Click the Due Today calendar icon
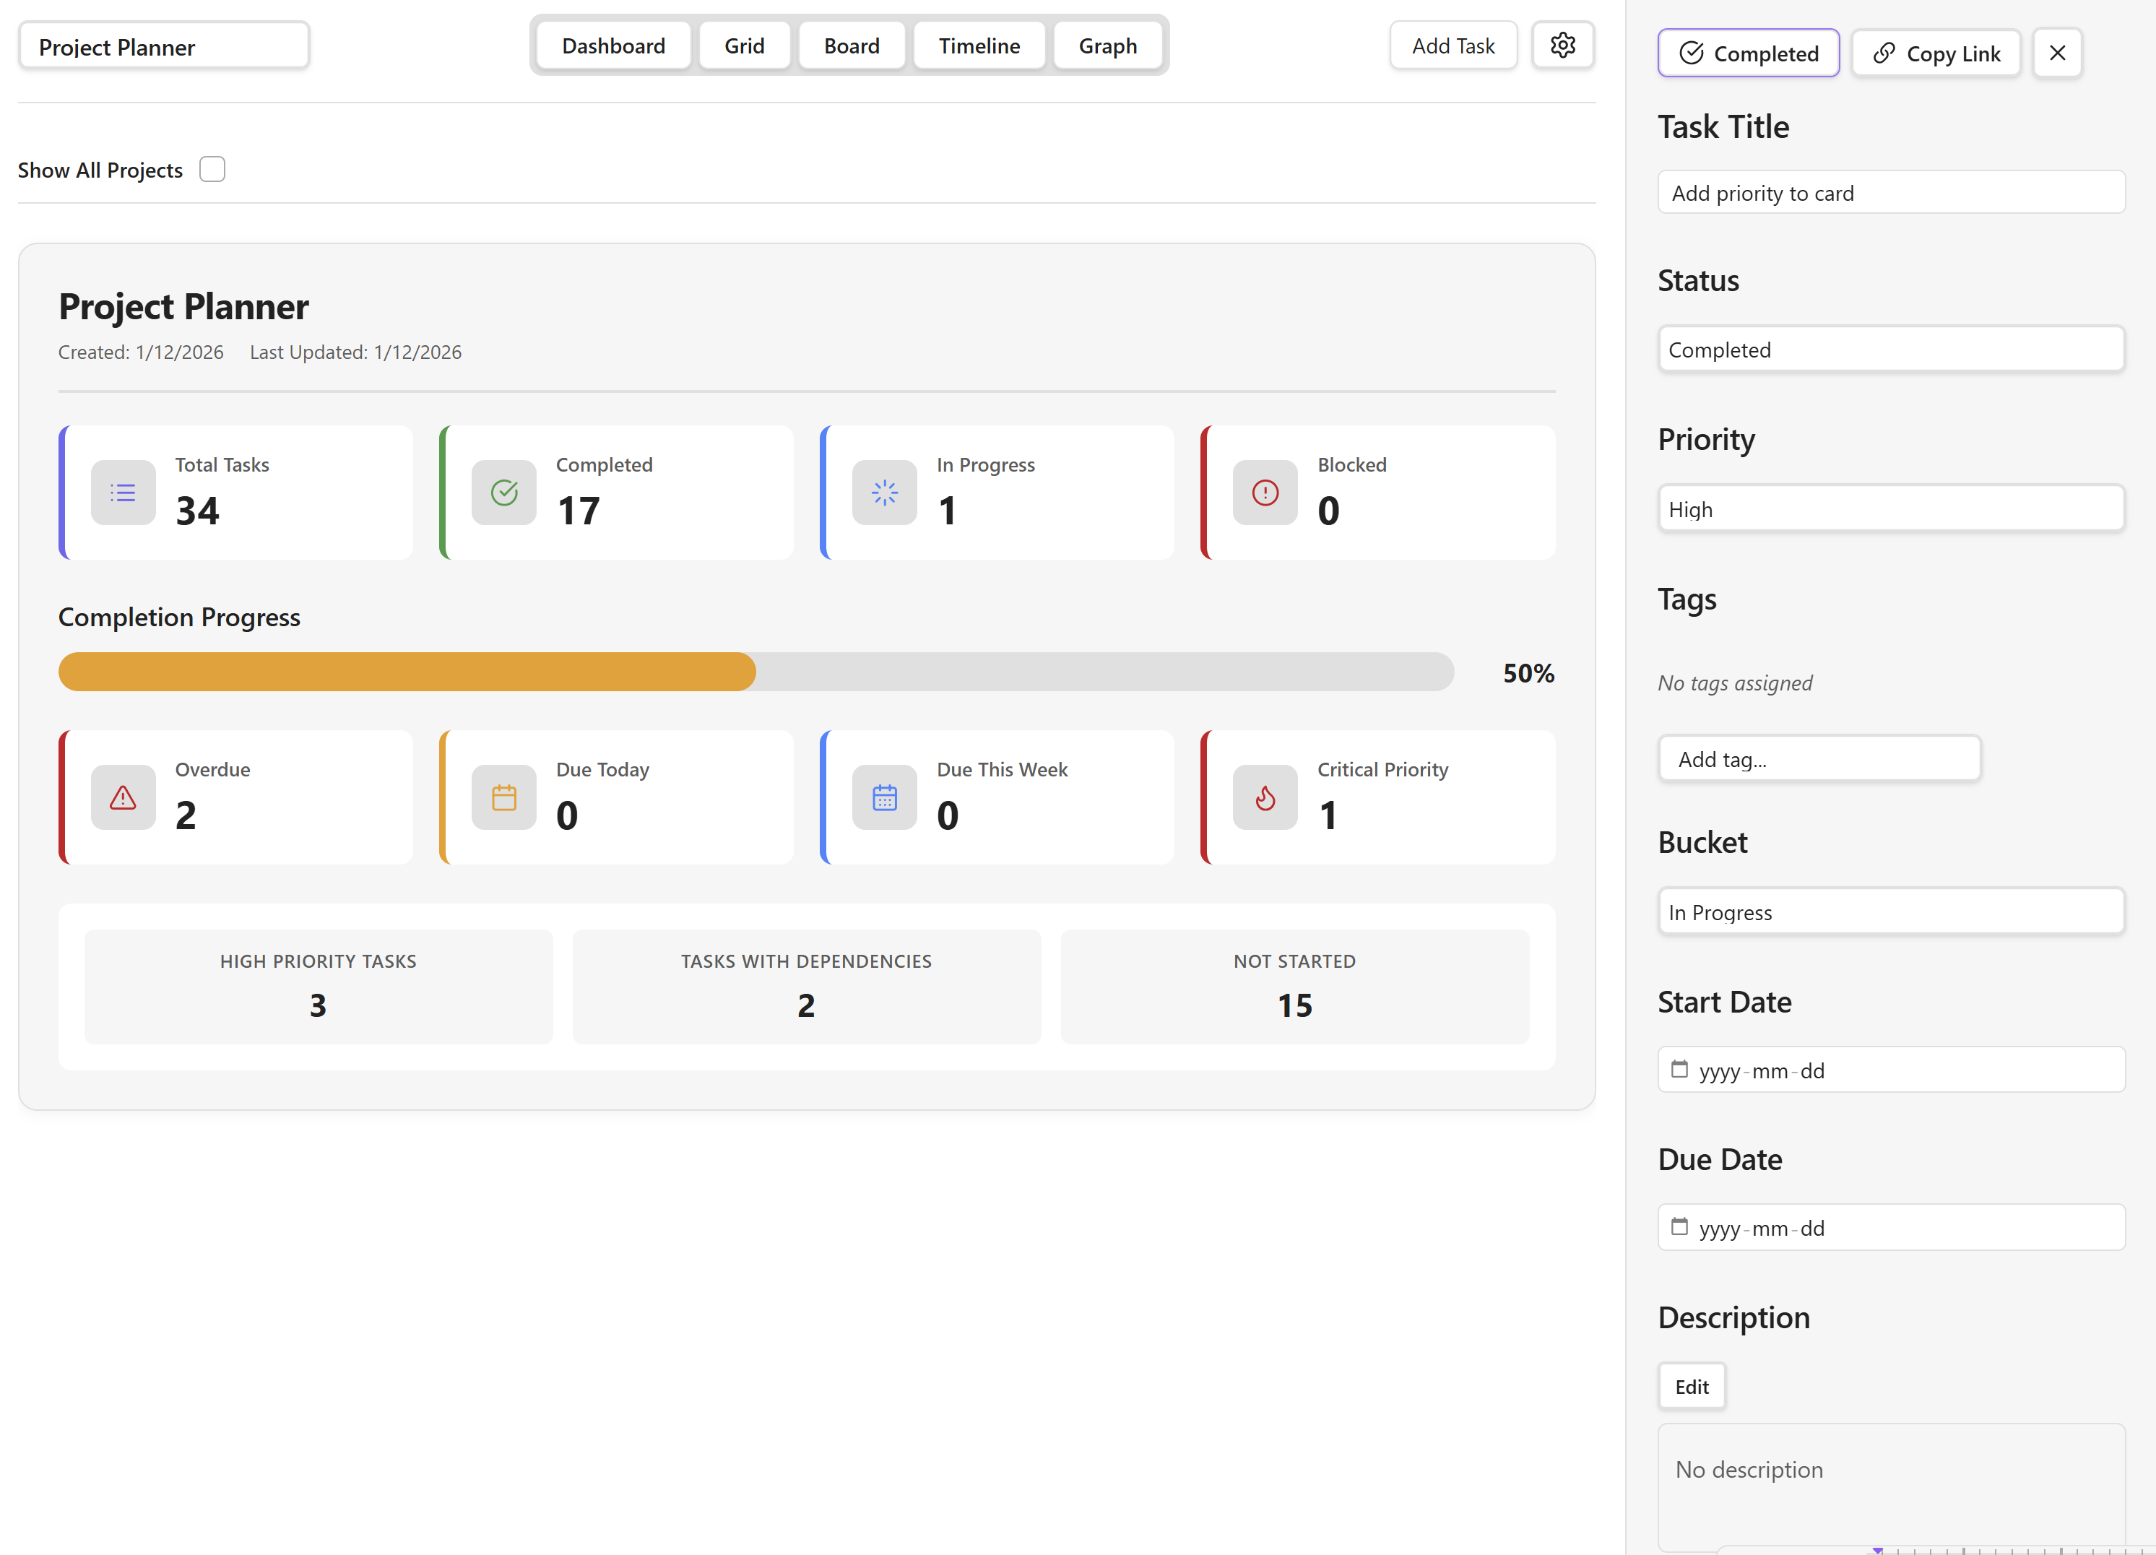This screenshot has height=1555, width=2156. click(504, 797)
